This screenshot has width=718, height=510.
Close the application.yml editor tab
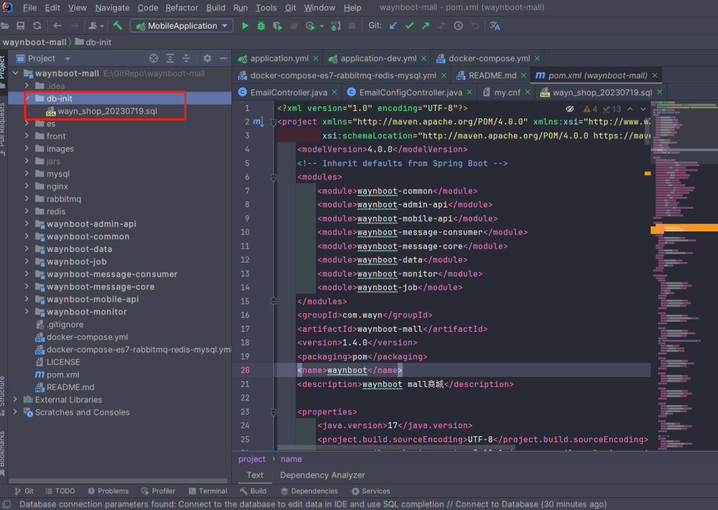tap(316, 59)
